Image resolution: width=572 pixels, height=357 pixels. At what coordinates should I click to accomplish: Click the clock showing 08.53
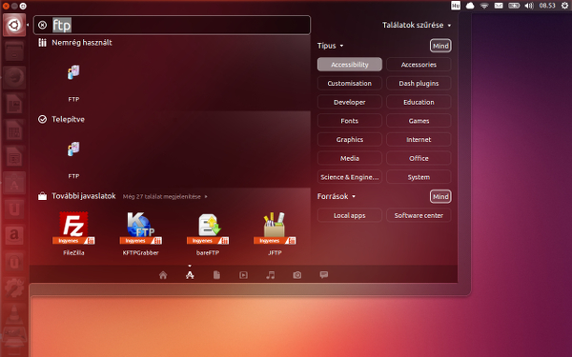click(x=547, y=6)
